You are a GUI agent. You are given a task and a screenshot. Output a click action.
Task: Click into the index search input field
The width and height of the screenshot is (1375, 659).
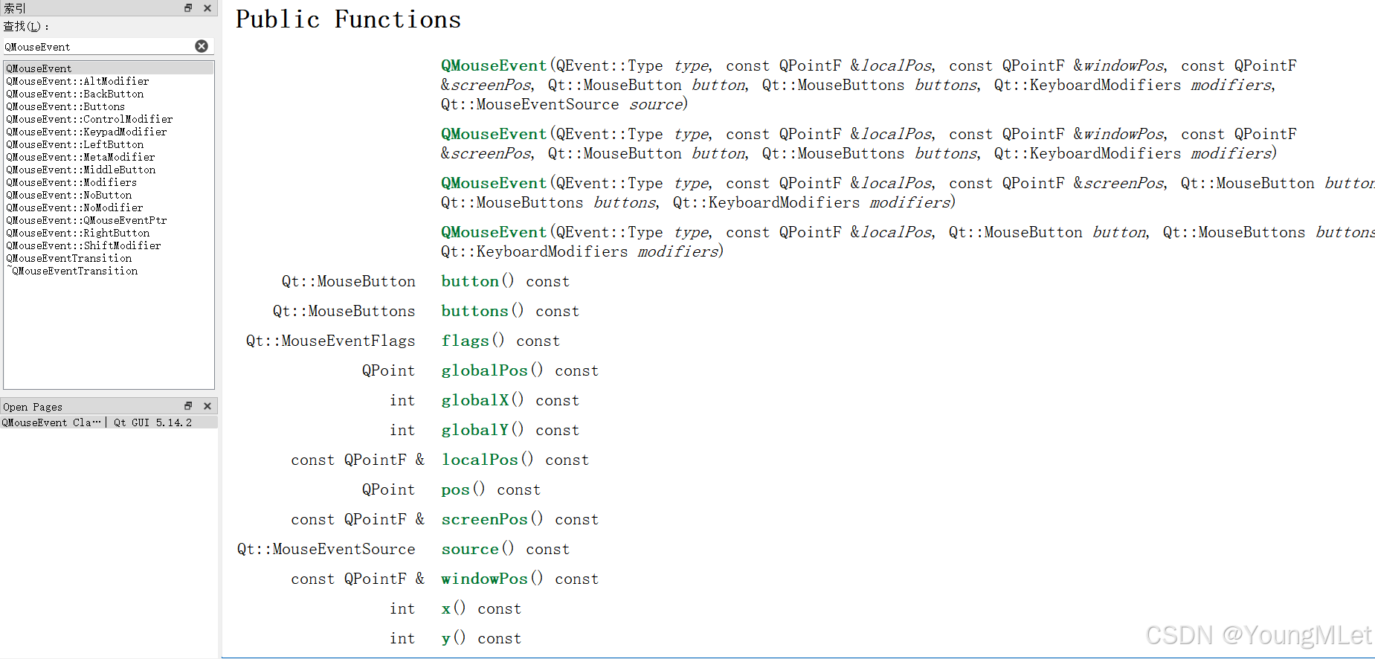(98, 46)
